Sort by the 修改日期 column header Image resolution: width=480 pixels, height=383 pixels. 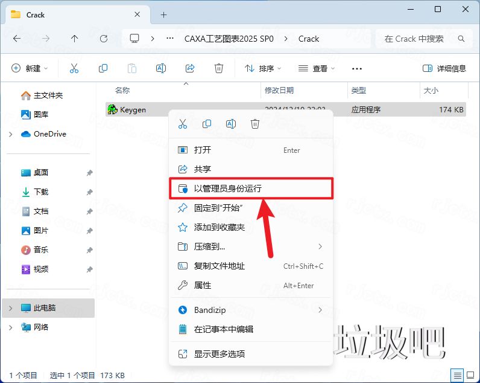coord(279,90)
